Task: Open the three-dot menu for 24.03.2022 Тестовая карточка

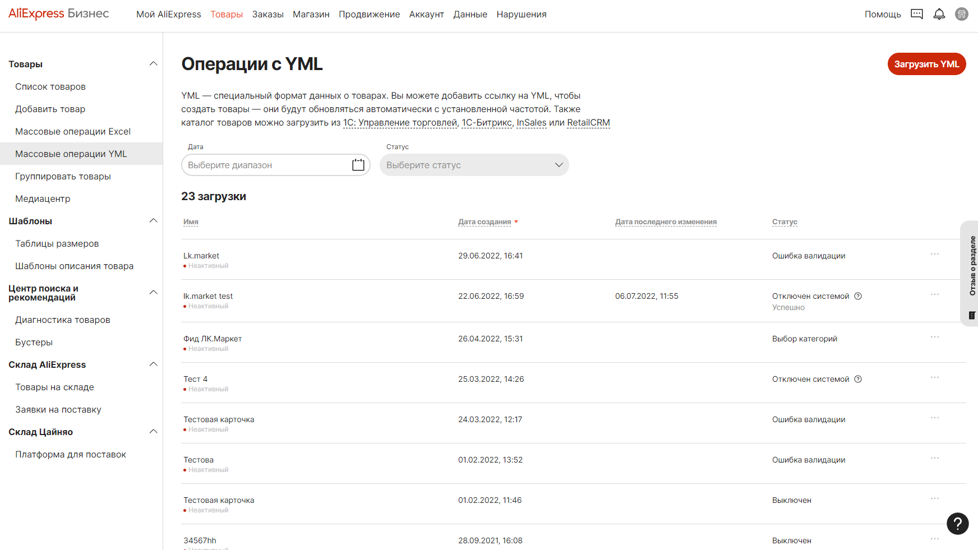Action: coord(935,418)
